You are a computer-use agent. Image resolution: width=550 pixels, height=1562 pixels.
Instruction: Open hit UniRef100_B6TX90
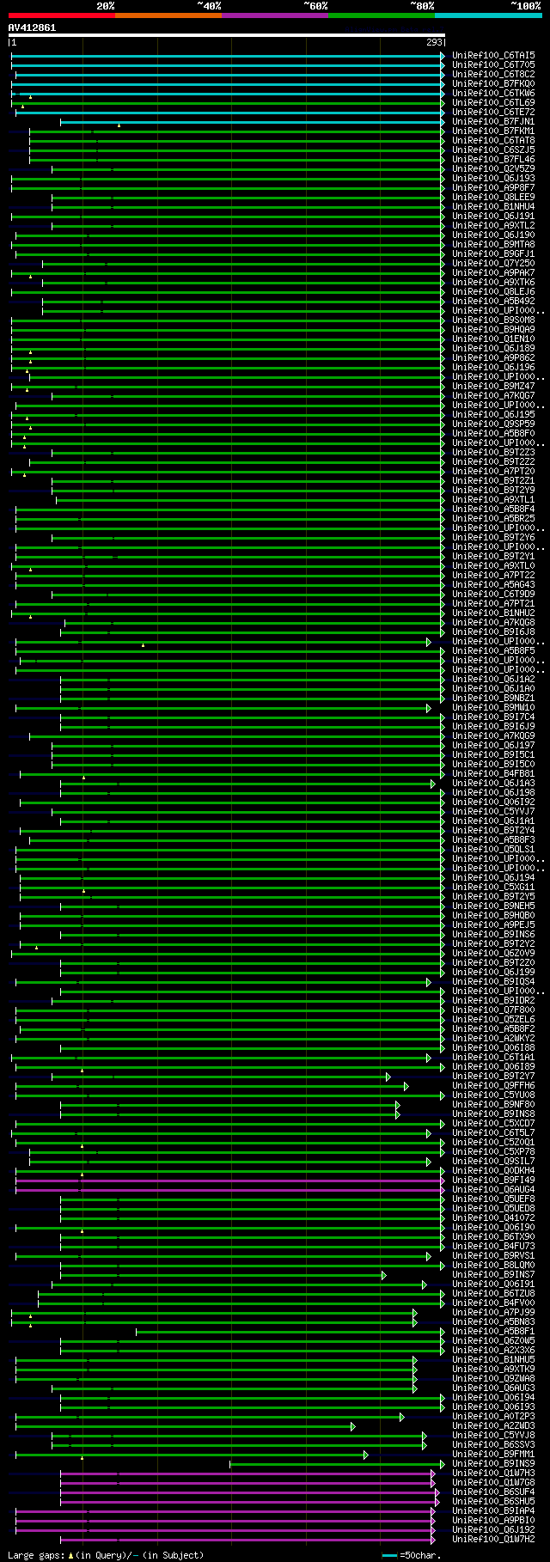[x=493, y=1236]
